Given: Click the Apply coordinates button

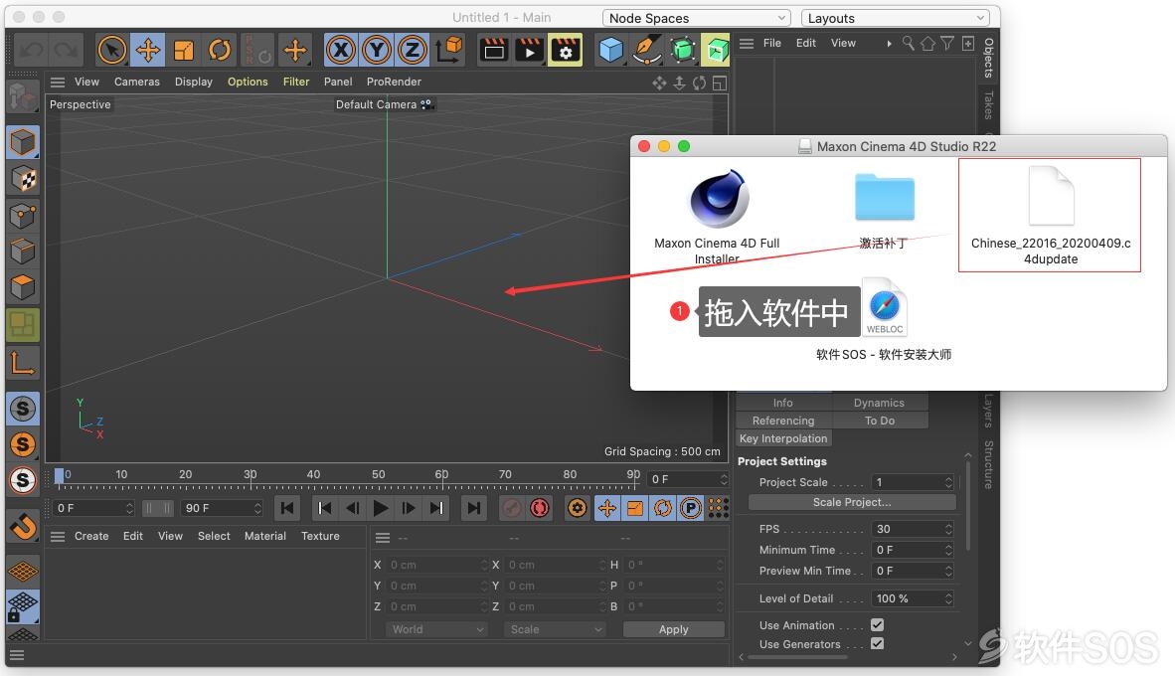Looking at the screenshot, I should click(674, 629).
